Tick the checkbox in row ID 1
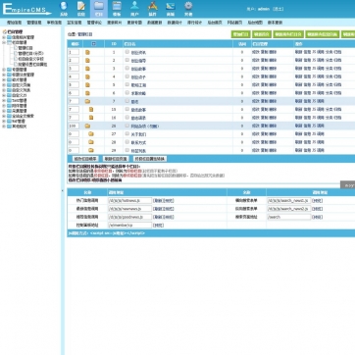 pos(127,52)
